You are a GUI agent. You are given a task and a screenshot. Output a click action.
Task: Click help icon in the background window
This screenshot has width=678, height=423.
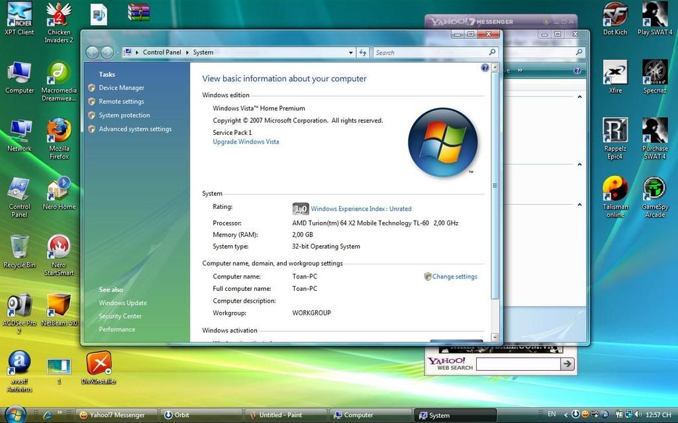click(x=577, y=70)
